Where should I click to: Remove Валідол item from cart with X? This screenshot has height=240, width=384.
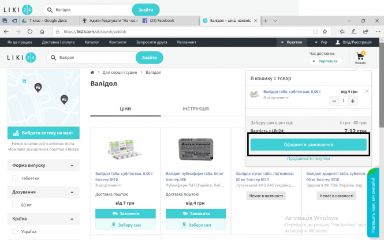pos(367,91)
